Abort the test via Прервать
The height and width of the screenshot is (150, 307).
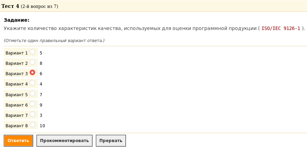click(x=111, y=141)
